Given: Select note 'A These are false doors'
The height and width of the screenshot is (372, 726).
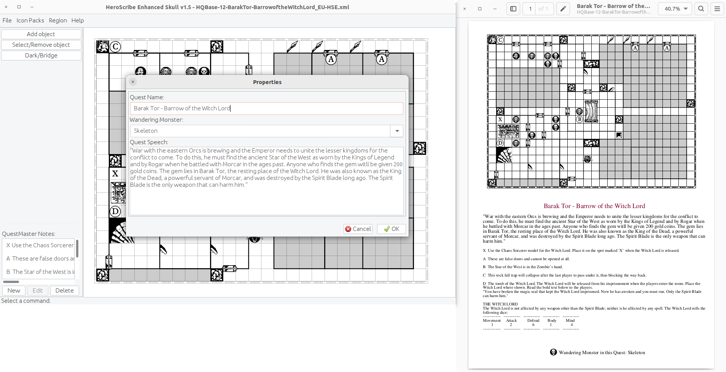Looking at the screenshot, I should click(x=40, y=259).
